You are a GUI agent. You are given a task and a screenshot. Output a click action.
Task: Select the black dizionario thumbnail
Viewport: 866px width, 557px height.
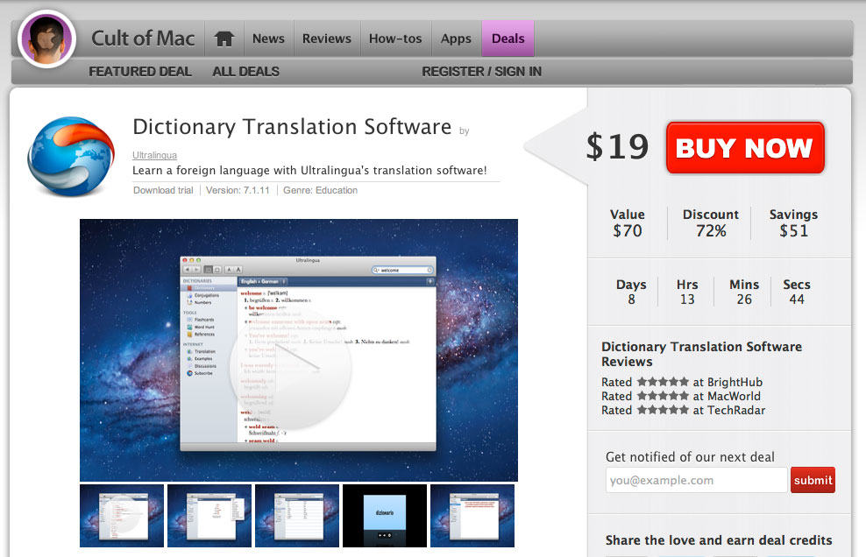point(385,516)
